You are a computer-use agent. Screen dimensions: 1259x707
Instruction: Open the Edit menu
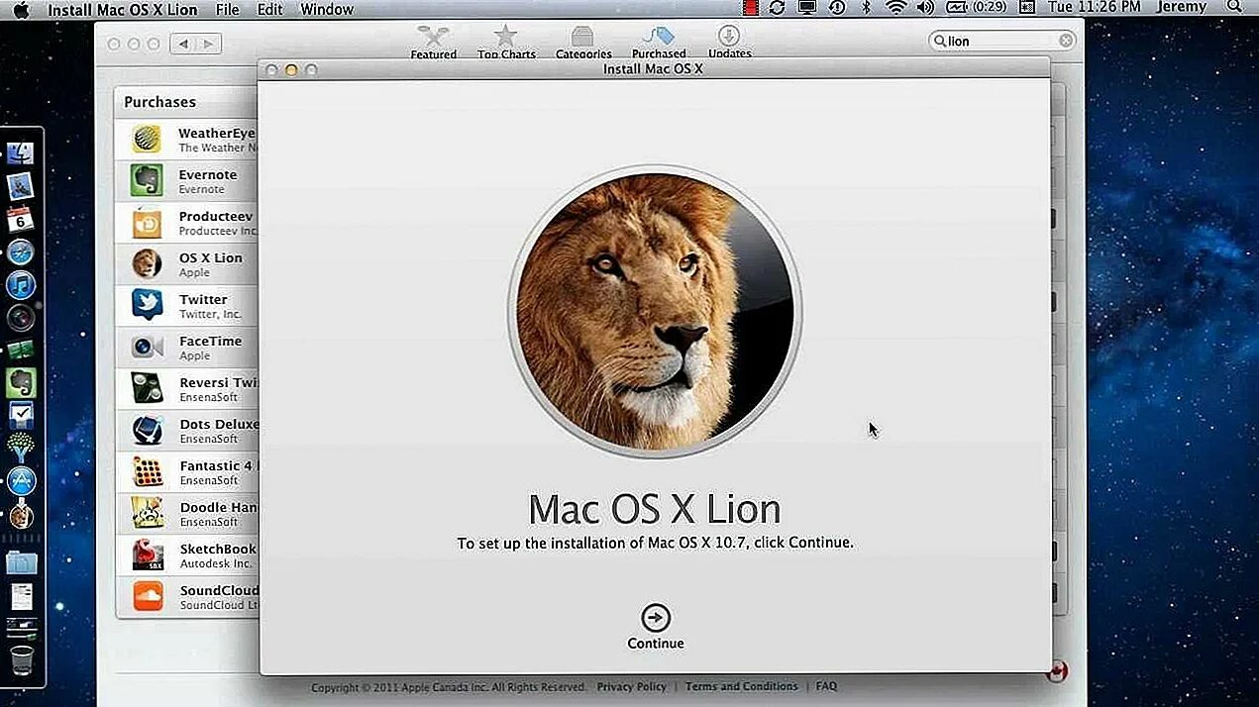[x=269, y=9]
